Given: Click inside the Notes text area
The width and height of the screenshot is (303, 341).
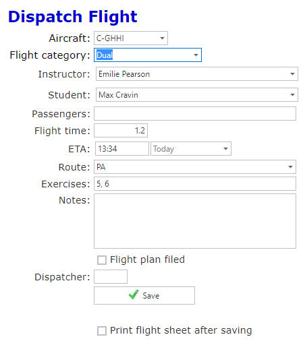Looking at the screenshot, I should [195, 221].
